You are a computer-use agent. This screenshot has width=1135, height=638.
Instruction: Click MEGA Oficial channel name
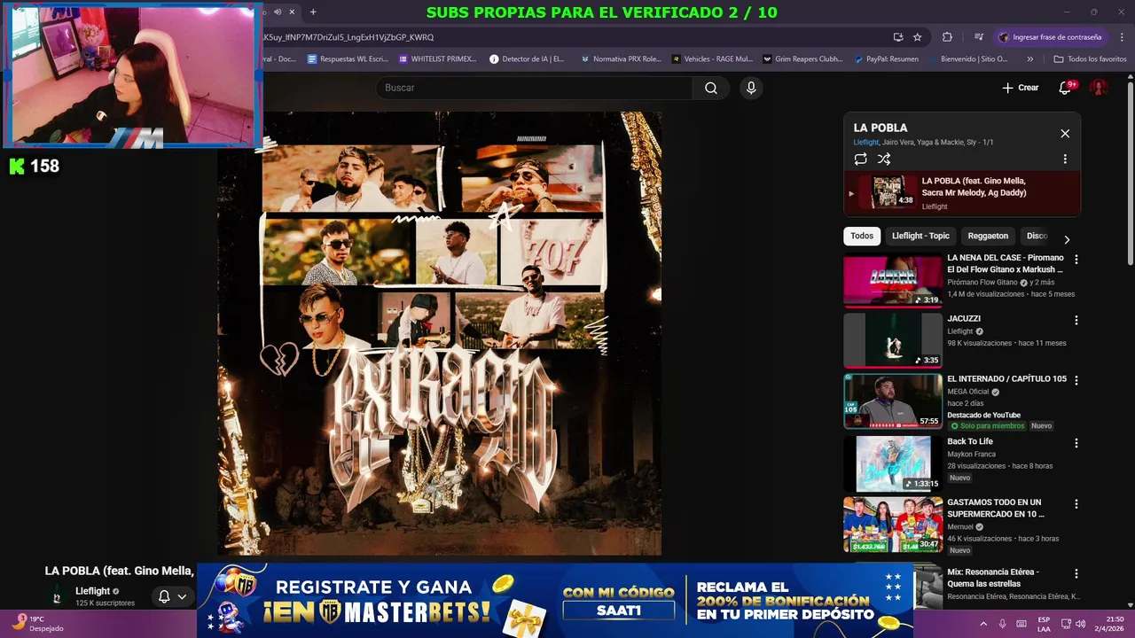tap(968, 392)
